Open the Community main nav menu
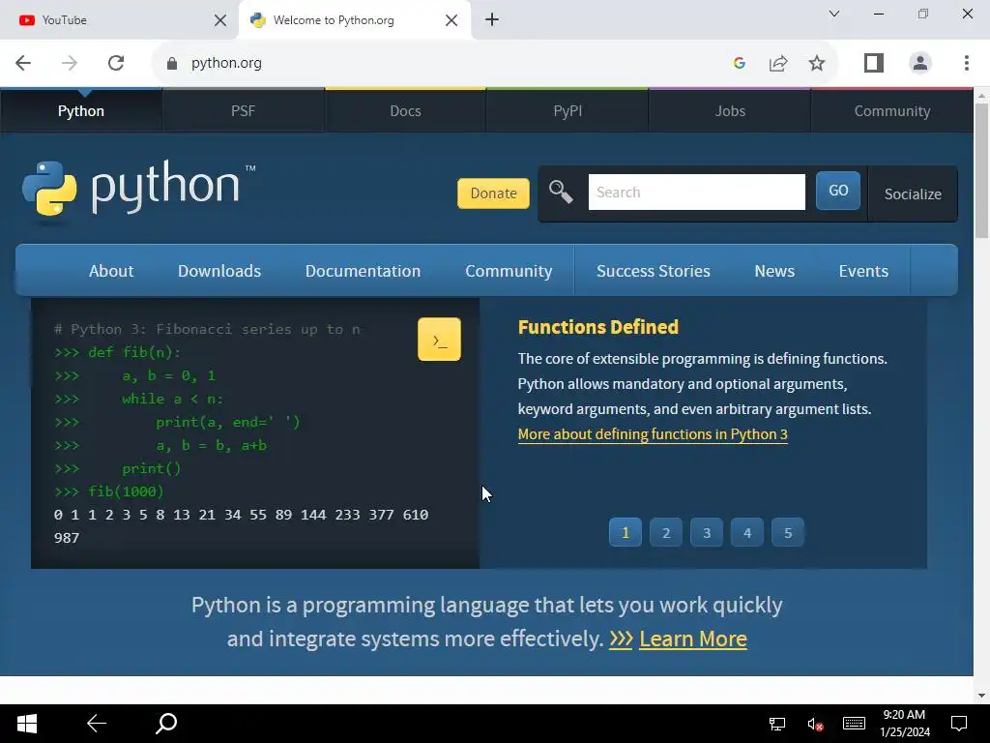 point(509,271)
